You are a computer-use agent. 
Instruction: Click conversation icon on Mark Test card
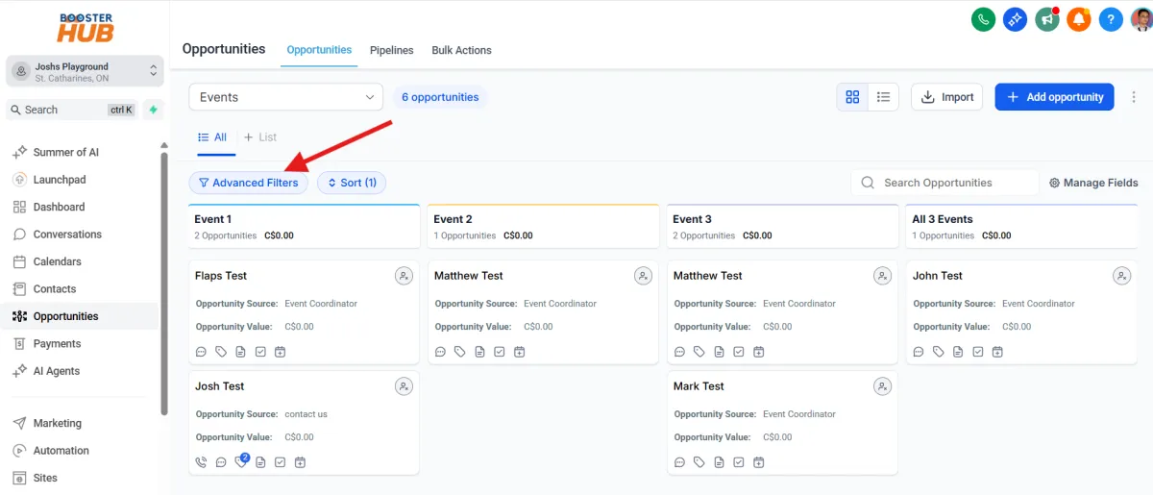pos(679,462)
